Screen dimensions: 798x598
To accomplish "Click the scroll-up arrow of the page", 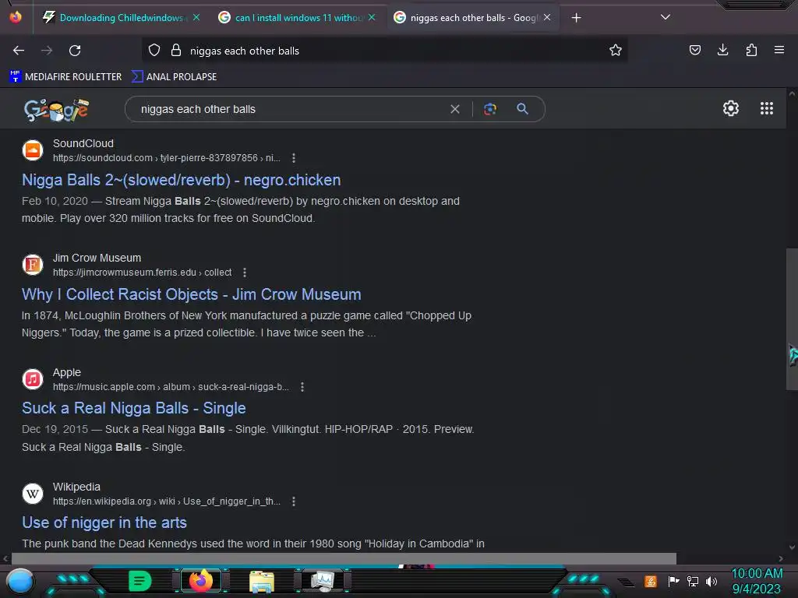I will tap(792, 94).
